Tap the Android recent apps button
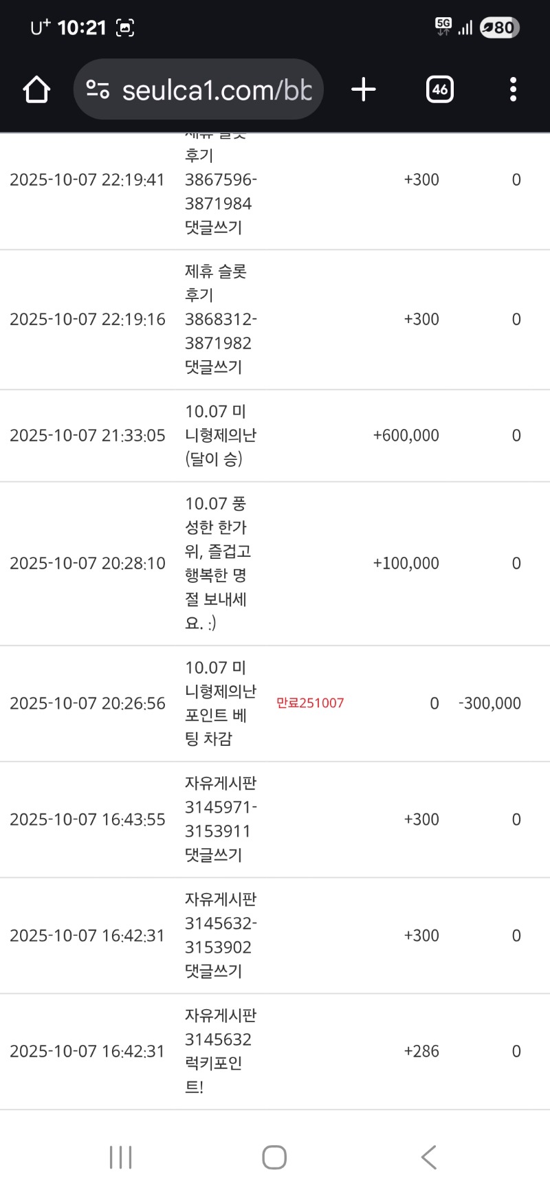The image size is (550, 1192). coord(120,1157)
